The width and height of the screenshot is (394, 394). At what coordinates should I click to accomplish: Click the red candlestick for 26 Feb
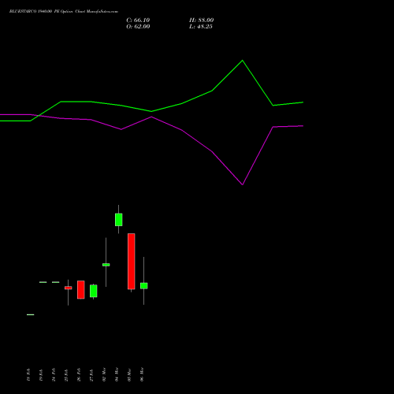pos(81,290)
